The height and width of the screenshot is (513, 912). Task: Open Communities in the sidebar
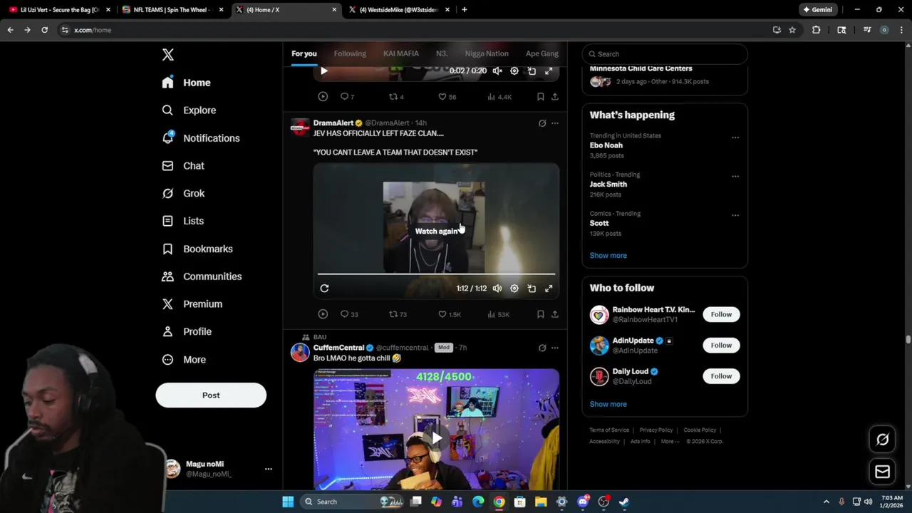pyautogui.click(x=202, y=276)
